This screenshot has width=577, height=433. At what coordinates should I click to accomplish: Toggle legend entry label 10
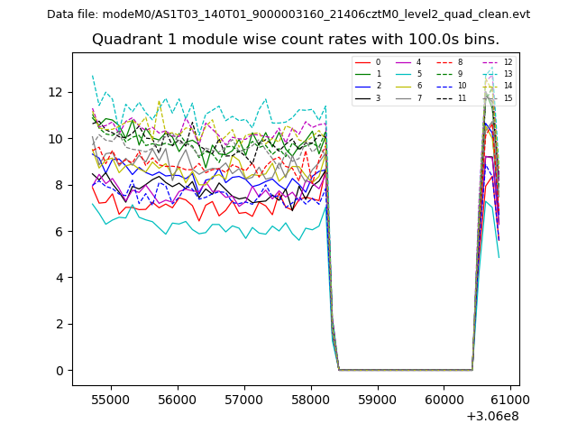tap(462, 86)
